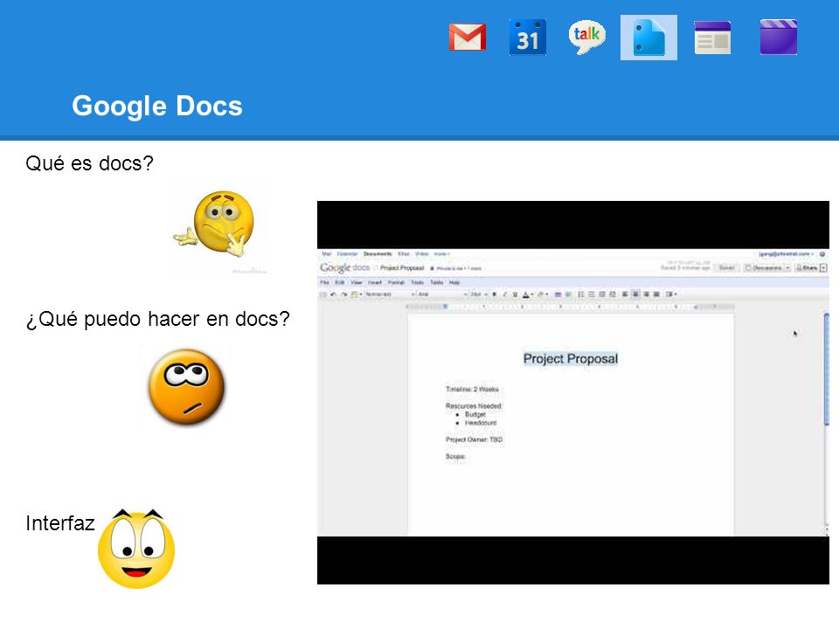Click the decrease indent icon
Screen dimensions: 839x629
click(602, 294)
